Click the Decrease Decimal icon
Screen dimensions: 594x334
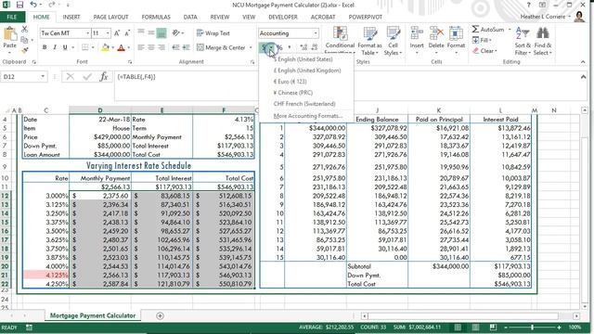[314, 47]
